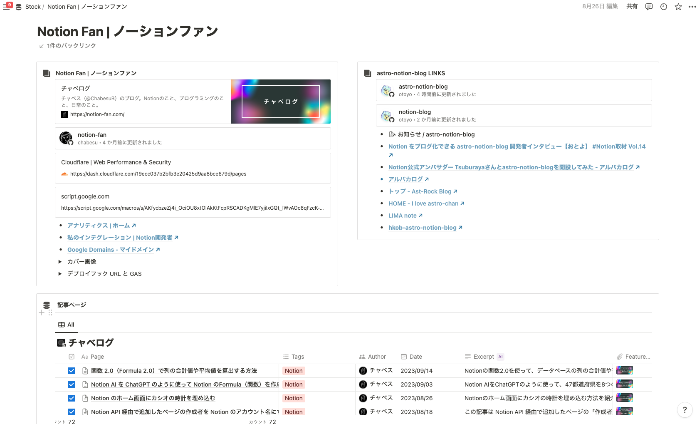Click chabesu avatar on notion-fan card
Screen dimensions: 697x424
click(66, 138)
